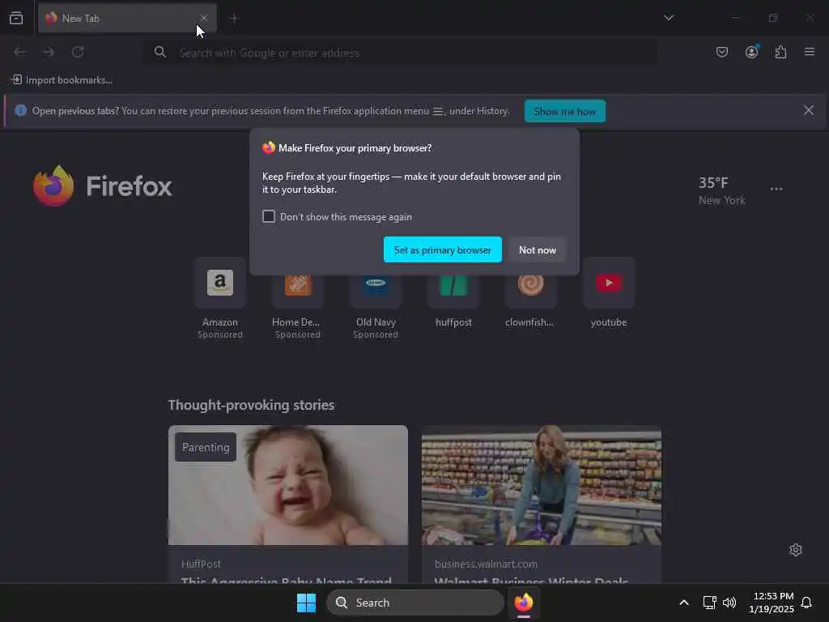829x622 pixels.
Task: Check Don't show this message again
Action: pyautogui.click(x=269, y=216)
